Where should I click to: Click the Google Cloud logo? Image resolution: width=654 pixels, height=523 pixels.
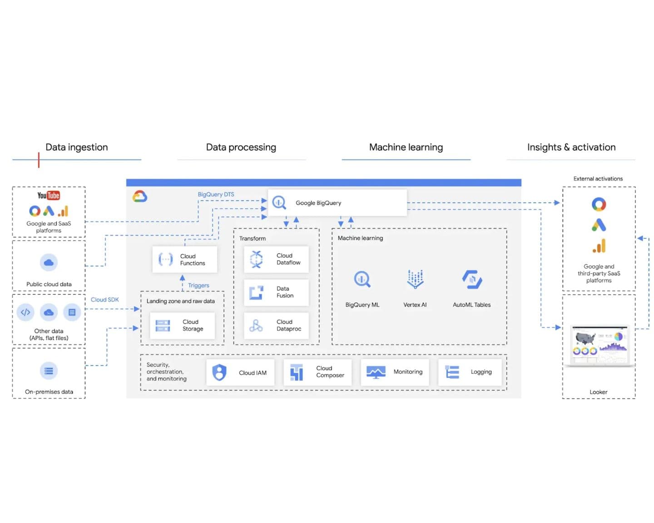click(140, 197)
